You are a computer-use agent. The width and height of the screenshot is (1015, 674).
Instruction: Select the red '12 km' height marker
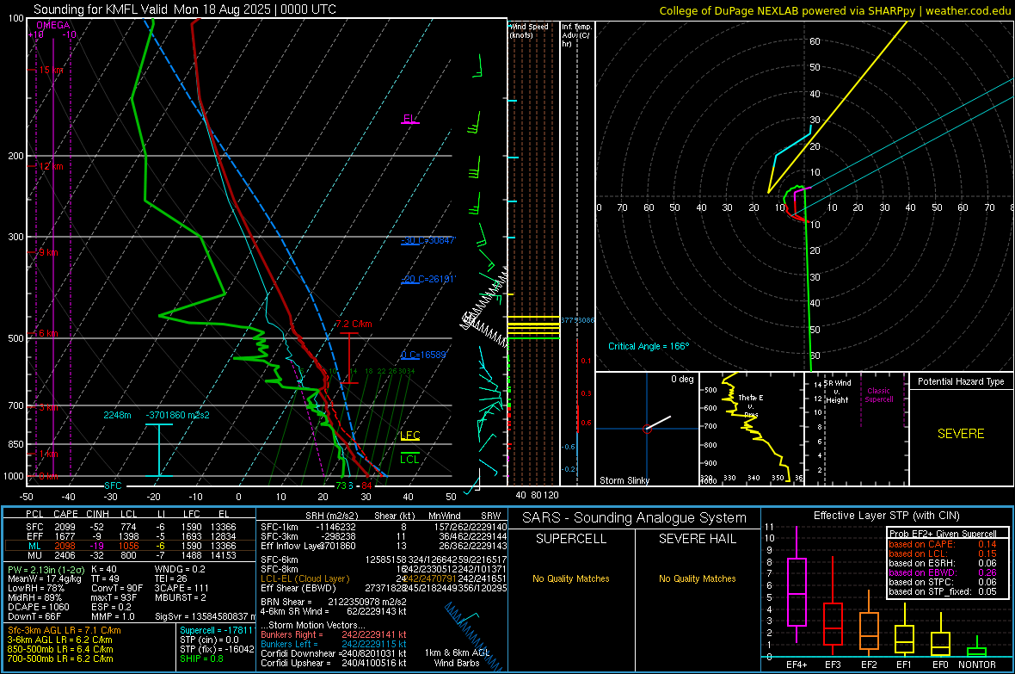coord(51,166)
